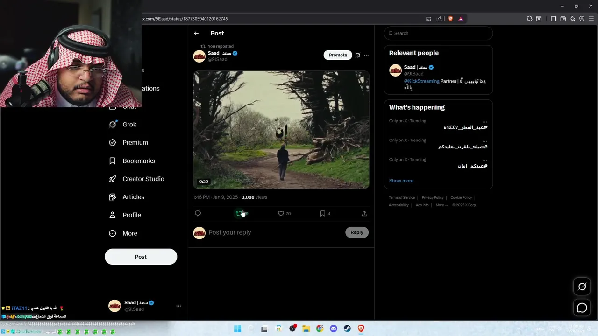Open Brave Shields lion icon
Image resolution: width=598 pixels, height=336 pixels.
click(450, 19)
